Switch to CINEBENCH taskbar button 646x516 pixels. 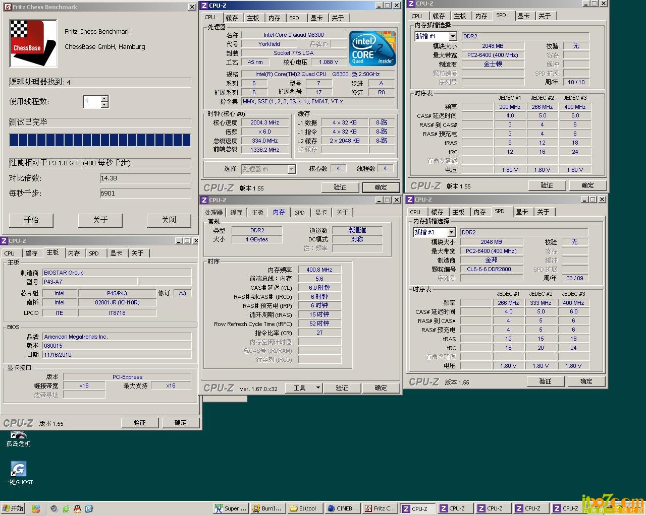[343, 508]
